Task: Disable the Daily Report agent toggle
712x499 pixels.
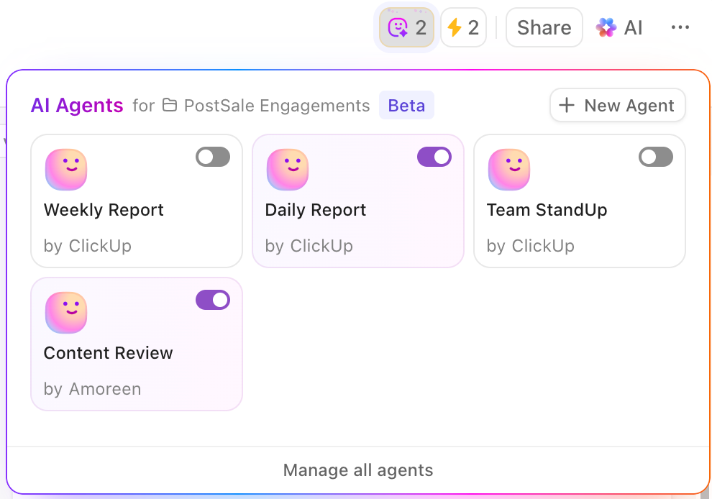Action: pyautogui.click(x=434, y=157)
